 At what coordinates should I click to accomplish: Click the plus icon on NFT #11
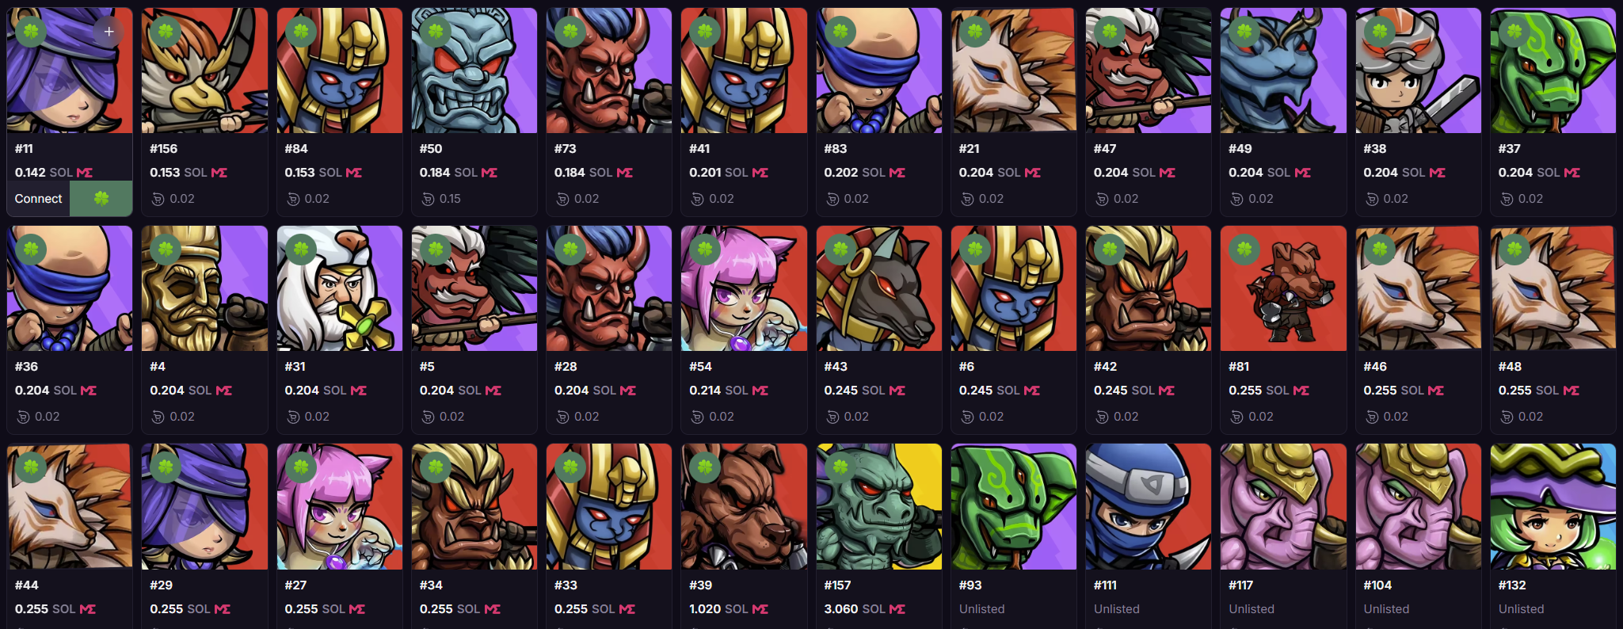pos(109,32)
